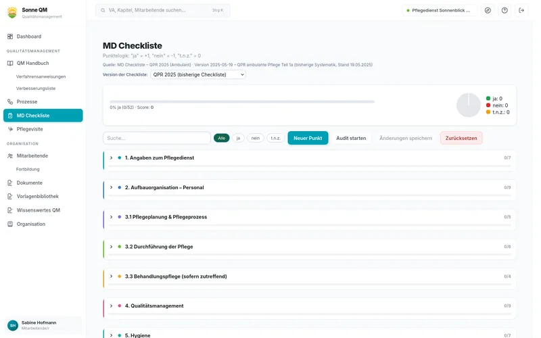This screenshot has width=541, height=338.
Task: Click the Wissenswertes QM icon
Action: (x=10, y=210)
